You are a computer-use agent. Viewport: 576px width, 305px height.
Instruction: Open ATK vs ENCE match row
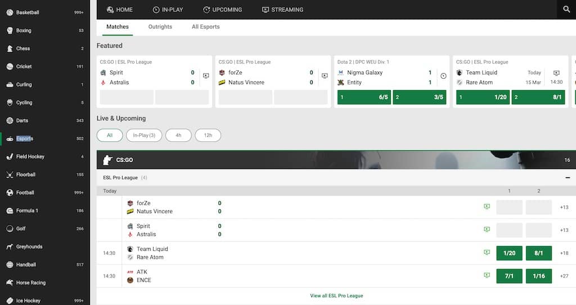pyautogui.click(x=336, y=276)
